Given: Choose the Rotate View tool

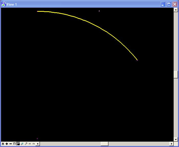Looking at the screenshot, I should (22, 144).
